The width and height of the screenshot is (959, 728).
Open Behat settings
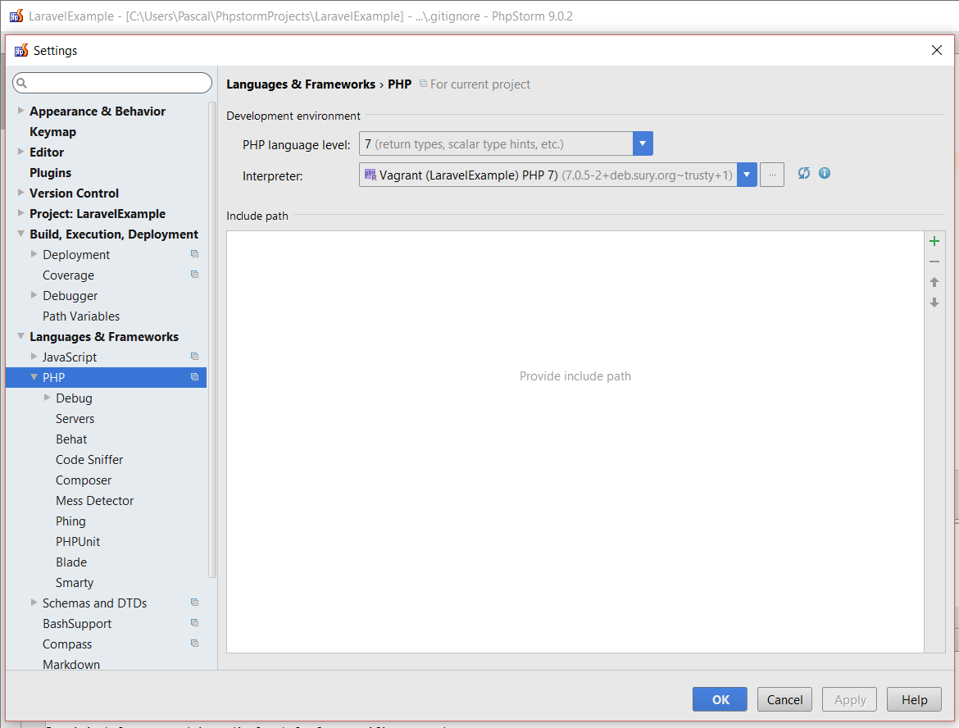click(x=71, y=439)
